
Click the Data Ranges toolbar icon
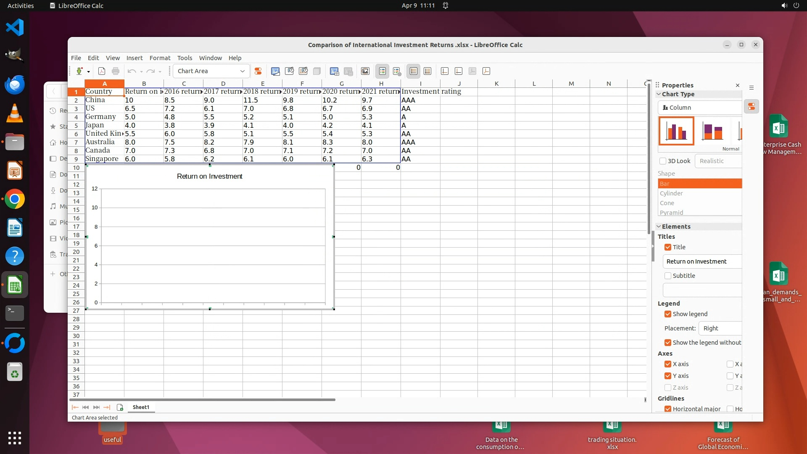pos(348,71)
